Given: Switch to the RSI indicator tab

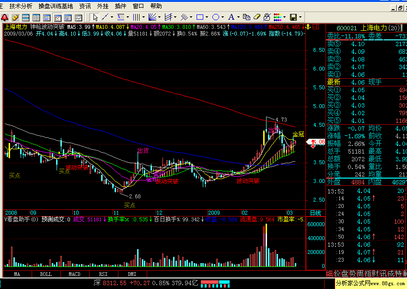Looking at the screenshot, I should coord(103,274).
